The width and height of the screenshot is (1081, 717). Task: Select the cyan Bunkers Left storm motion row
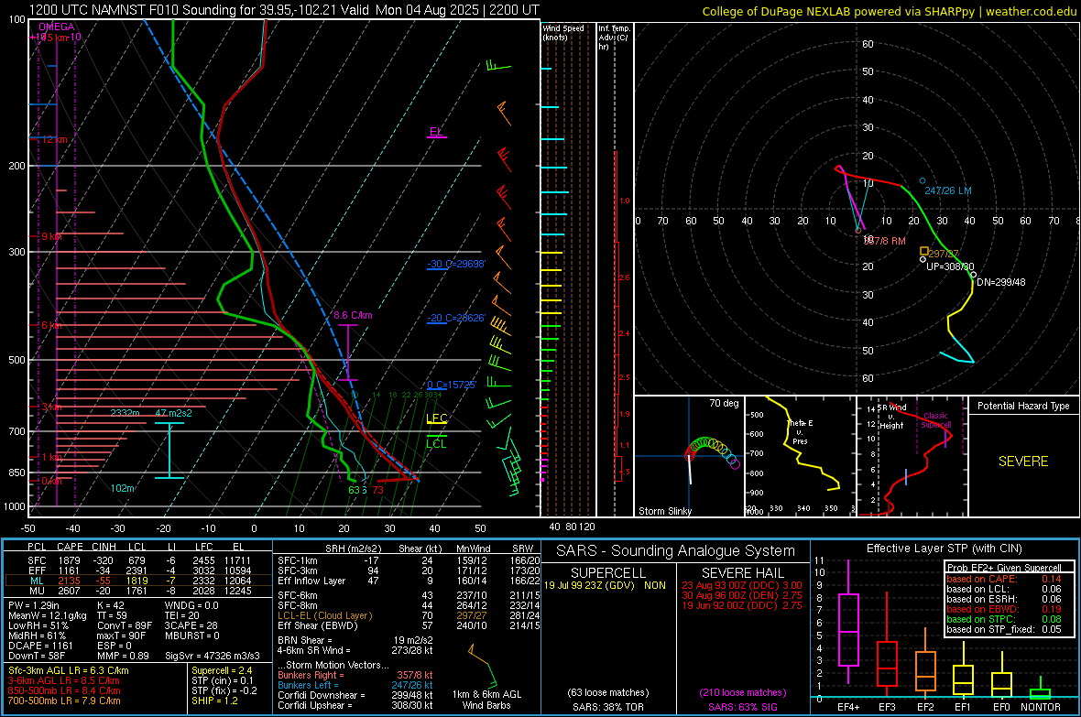tap(355, 685)
